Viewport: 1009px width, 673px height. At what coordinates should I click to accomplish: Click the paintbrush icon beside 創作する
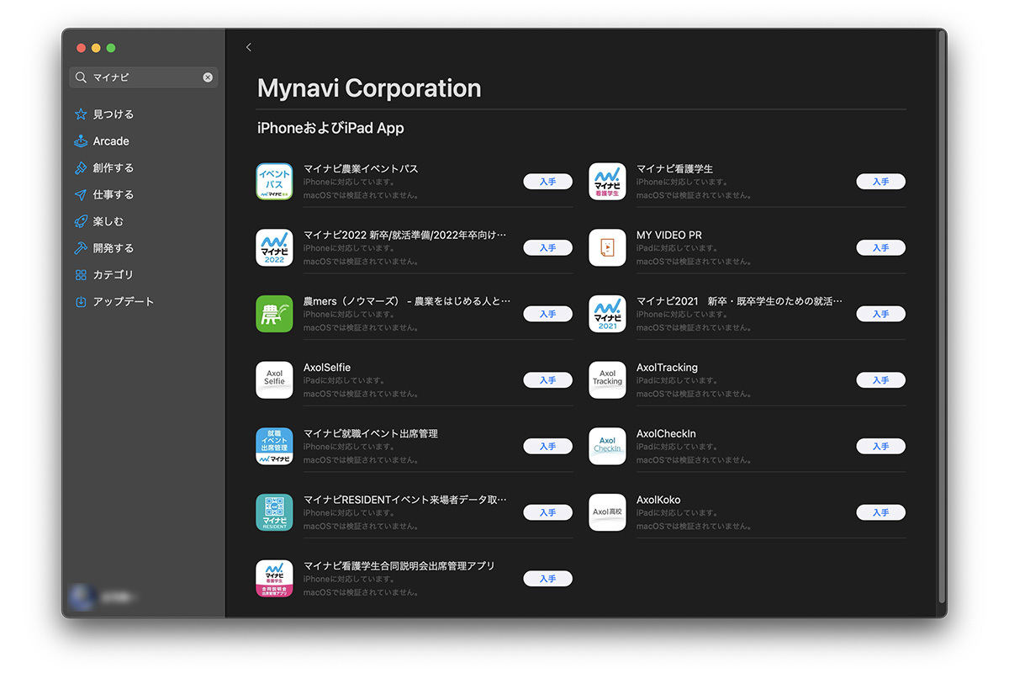pyautogui.click(x=81, y=168)
